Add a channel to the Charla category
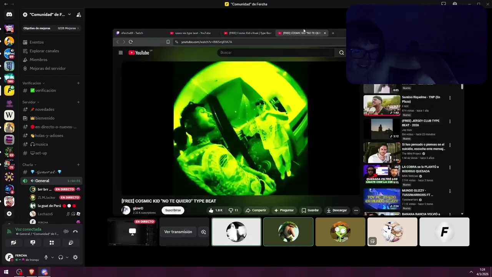 tap(78, 165)
